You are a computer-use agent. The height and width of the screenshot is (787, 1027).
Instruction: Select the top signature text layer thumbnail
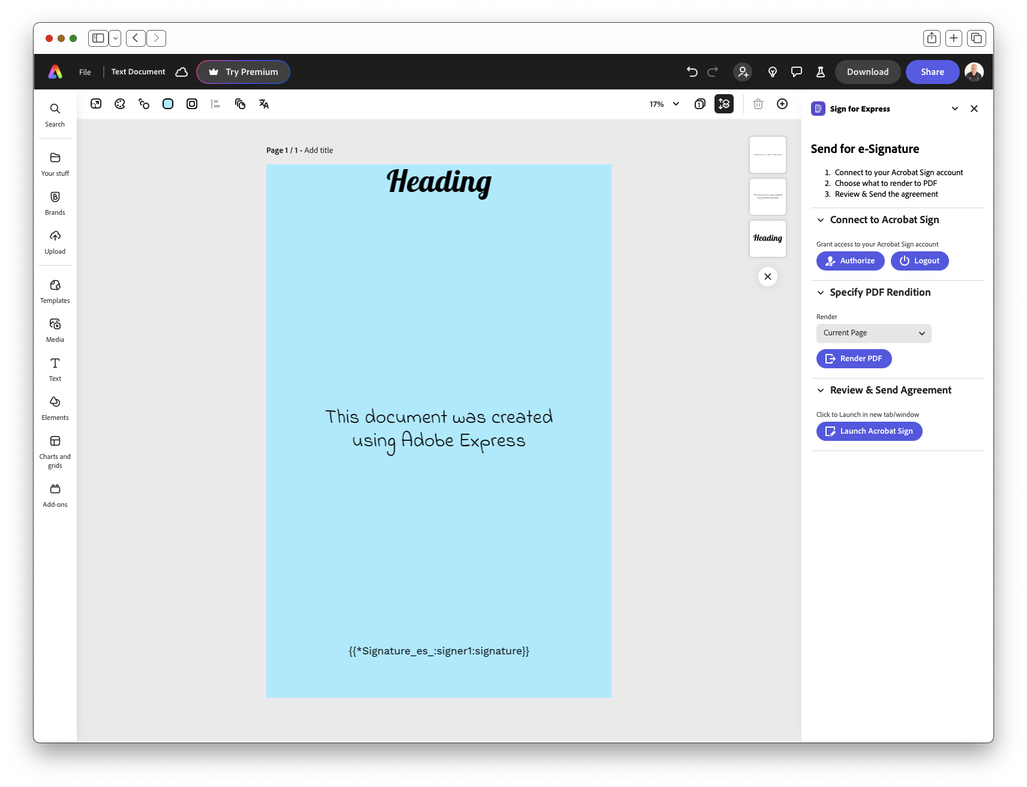(x=768, y=155)
